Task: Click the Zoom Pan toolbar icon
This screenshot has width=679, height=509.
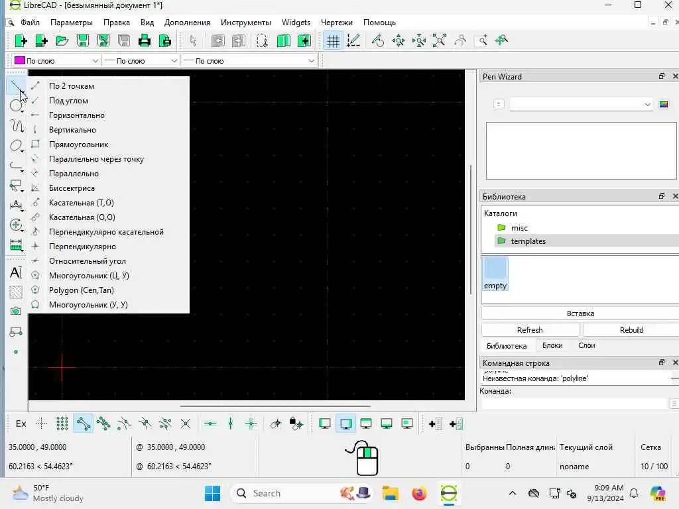Action: pos(501,40)
